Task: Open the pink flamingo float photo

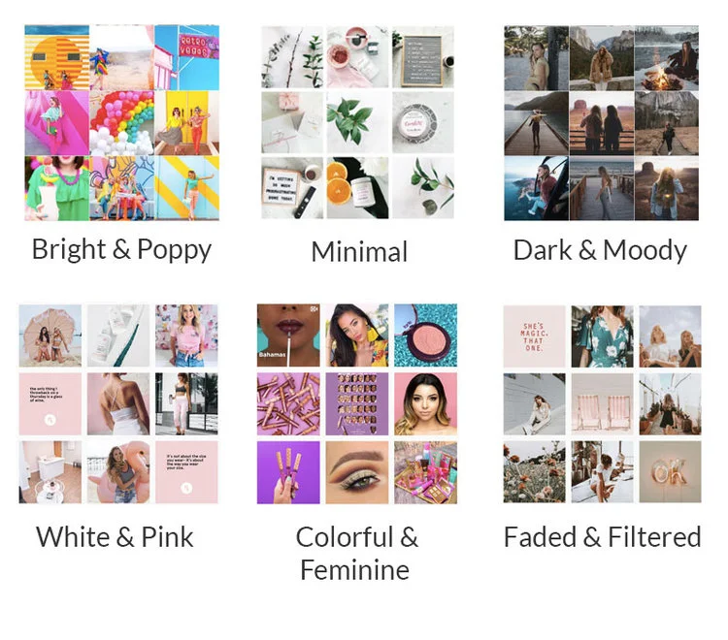Action: [118, 472]
